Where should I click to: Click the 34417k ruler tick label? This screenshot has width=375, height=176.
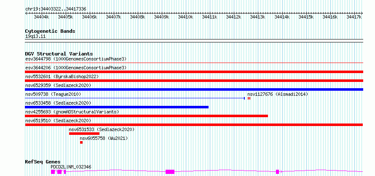coord(354,17)
